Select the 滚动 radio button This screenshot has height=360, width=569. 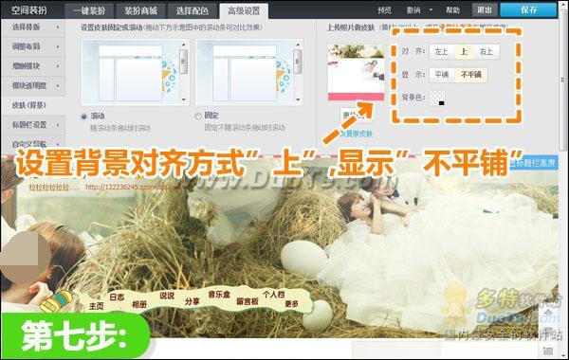(84, 117)
